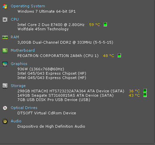Click the Audio speaker icon

point(5,121)
